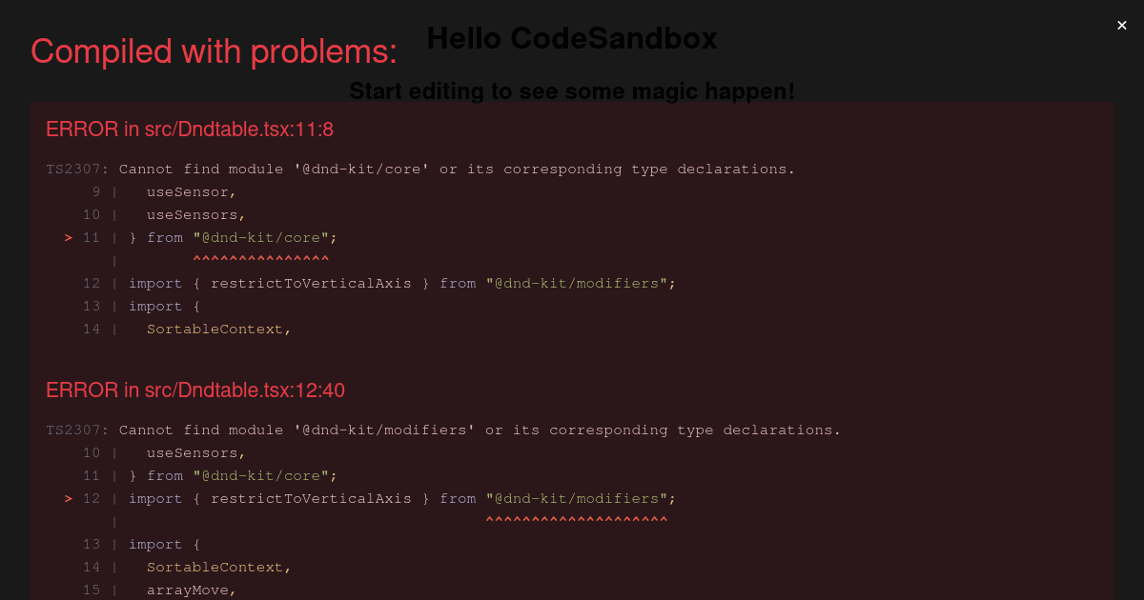The width and height of the screenshot is (1144, 600).
Task: Dismiss the error overlay with the X
Action: (x=1122, y=26)
